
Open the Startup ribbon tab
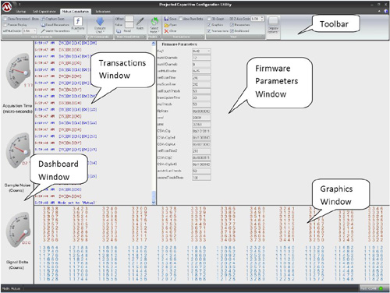pyautogui.click(x=21, y=12)
